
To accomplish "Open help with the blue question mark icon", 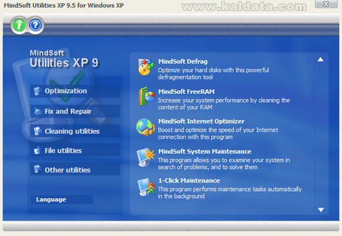I will click(35, 26).
